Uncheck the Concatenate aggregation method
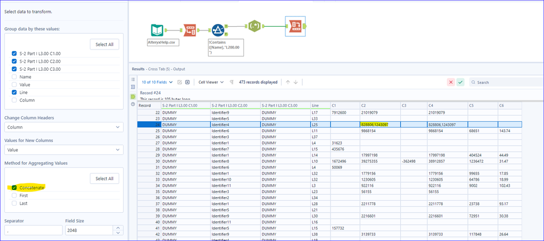Viewport: 544px width, 241px height. pyautogui.click(x=15, y=188)
